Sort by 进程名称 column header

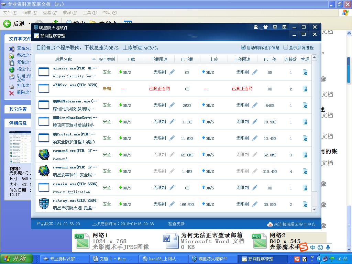point(64,59)
